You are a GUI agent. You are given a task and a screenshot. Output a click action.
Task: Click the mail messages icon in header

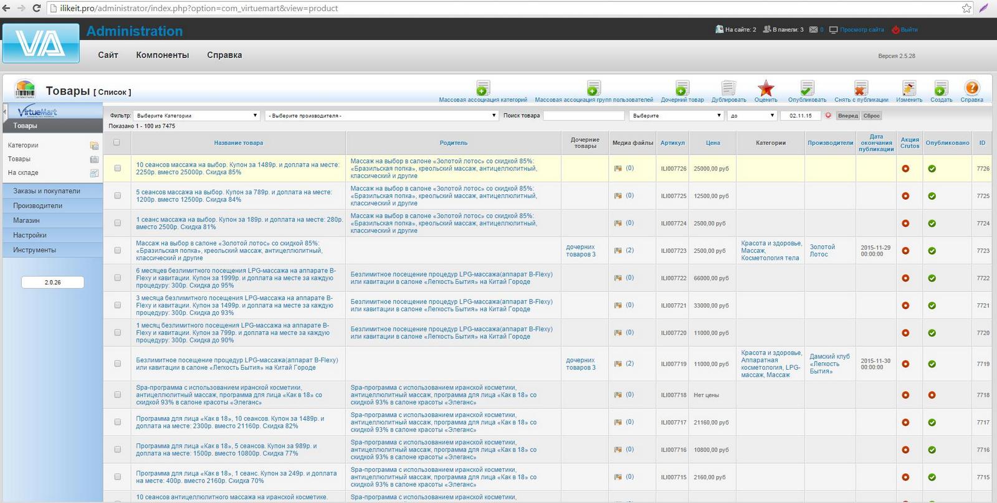tap(813, 29)
